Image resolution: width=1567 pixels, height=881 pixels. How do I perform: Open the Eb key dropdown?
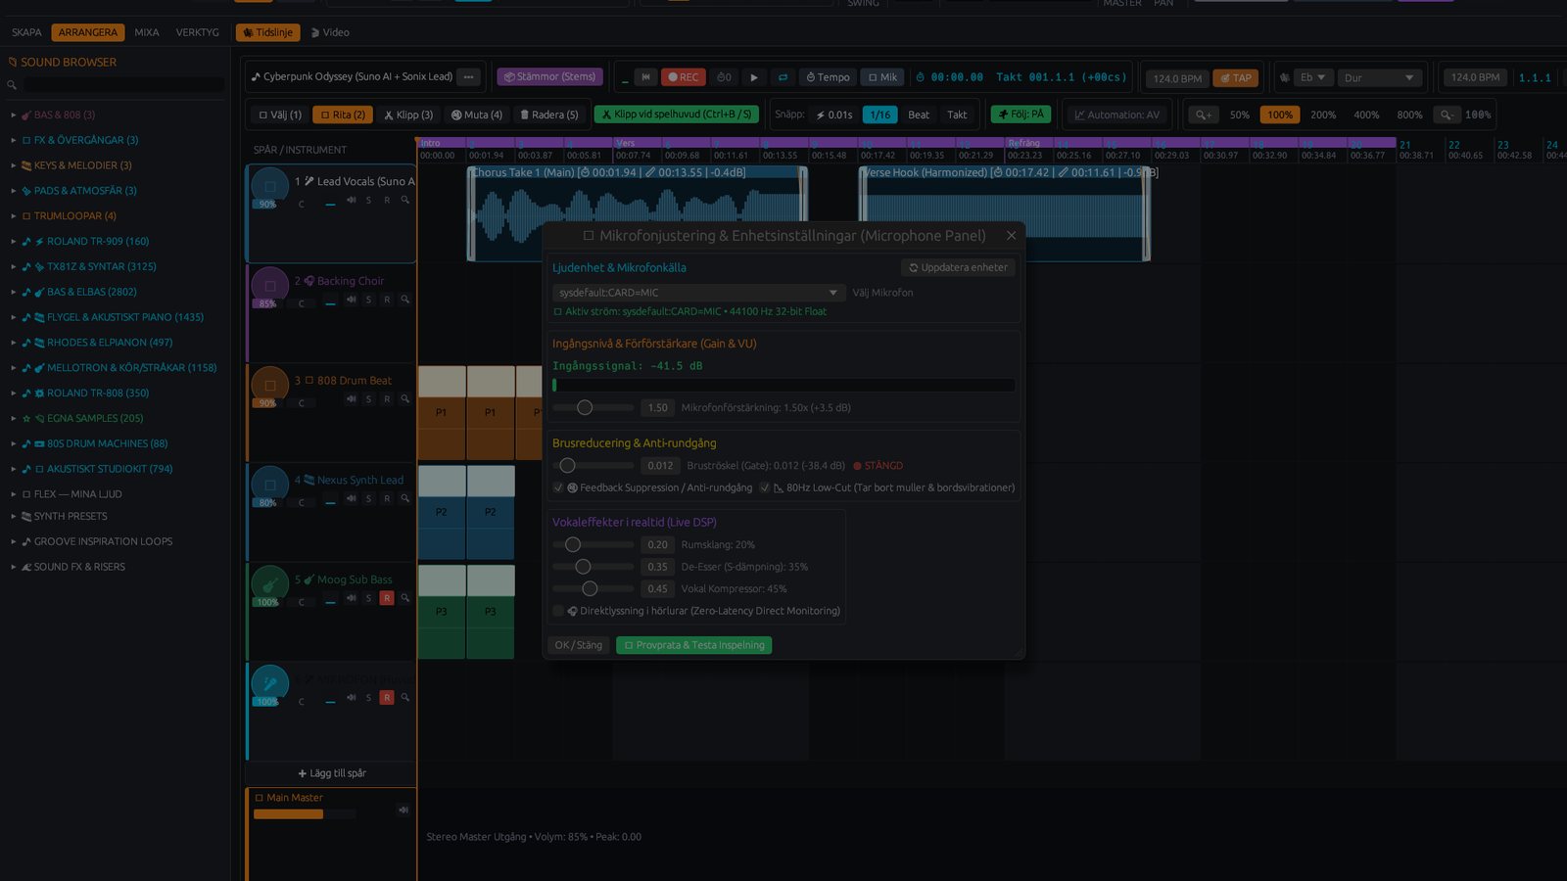[x=1312, y=77]
